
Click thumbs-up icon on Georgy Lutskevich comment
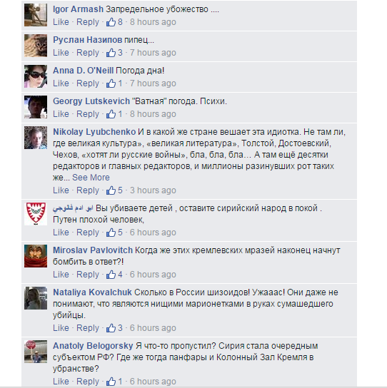pyautogui.click(x=111, y=114)
